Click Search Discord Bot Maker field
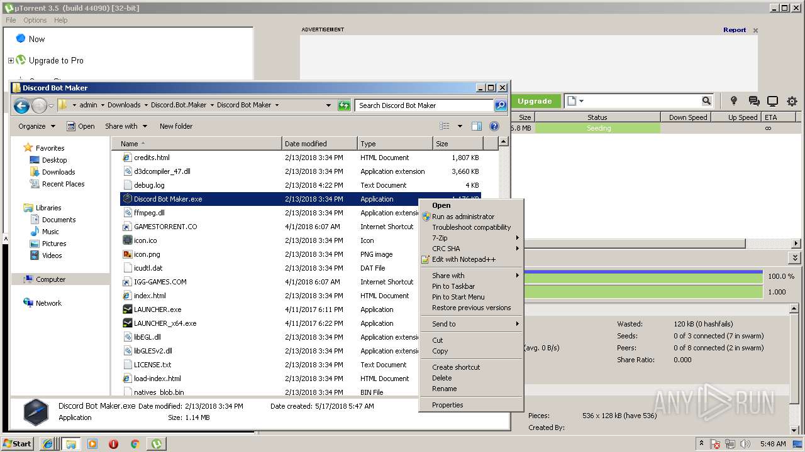 424,105
